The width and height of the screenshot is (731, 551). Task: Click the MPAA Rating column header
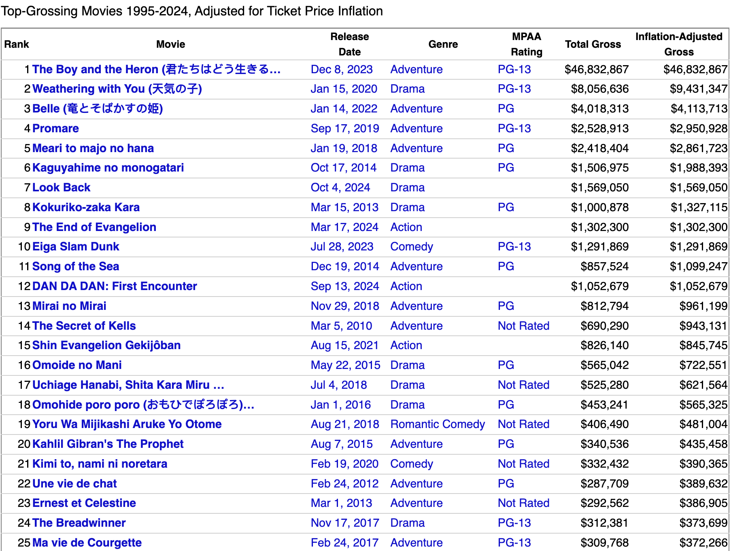point(527,44)
